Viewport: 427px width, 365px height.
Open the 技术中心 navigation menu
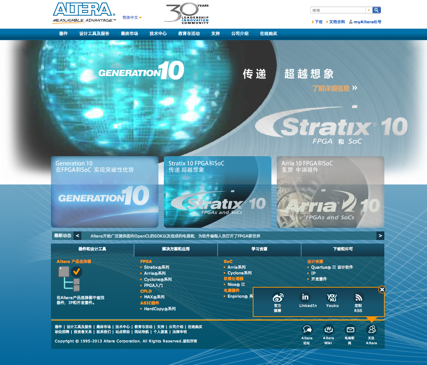point(158,33)
